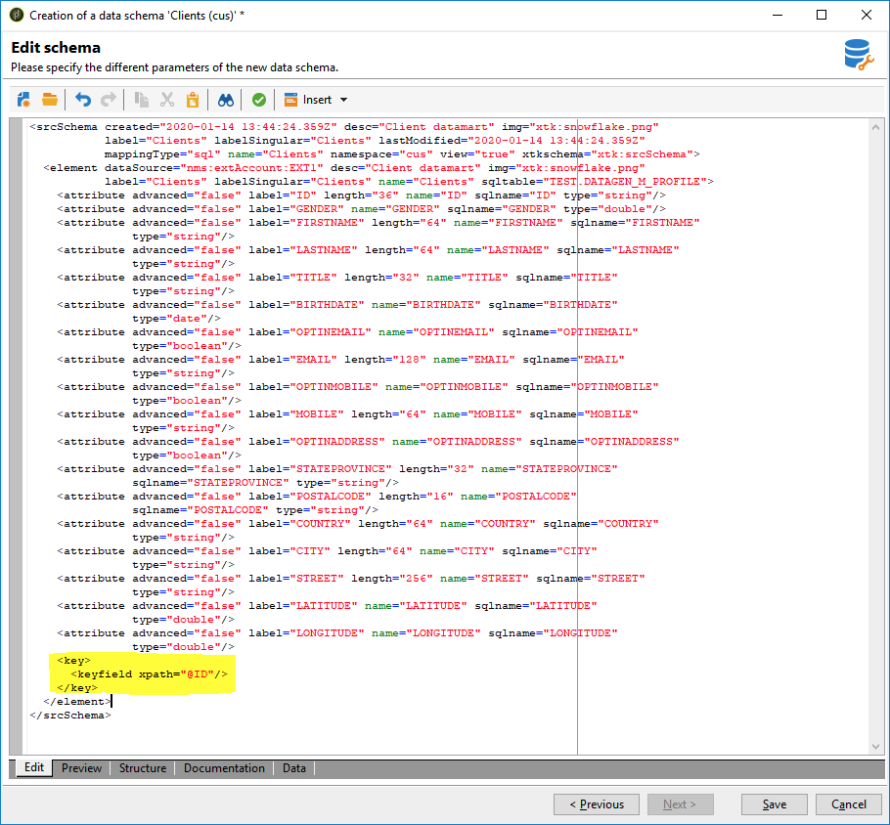Click the open folder toolbar icon
Image resolution: width=890 pixels, height=825 pixels.
pyautogui.click(x=49, y=100)
